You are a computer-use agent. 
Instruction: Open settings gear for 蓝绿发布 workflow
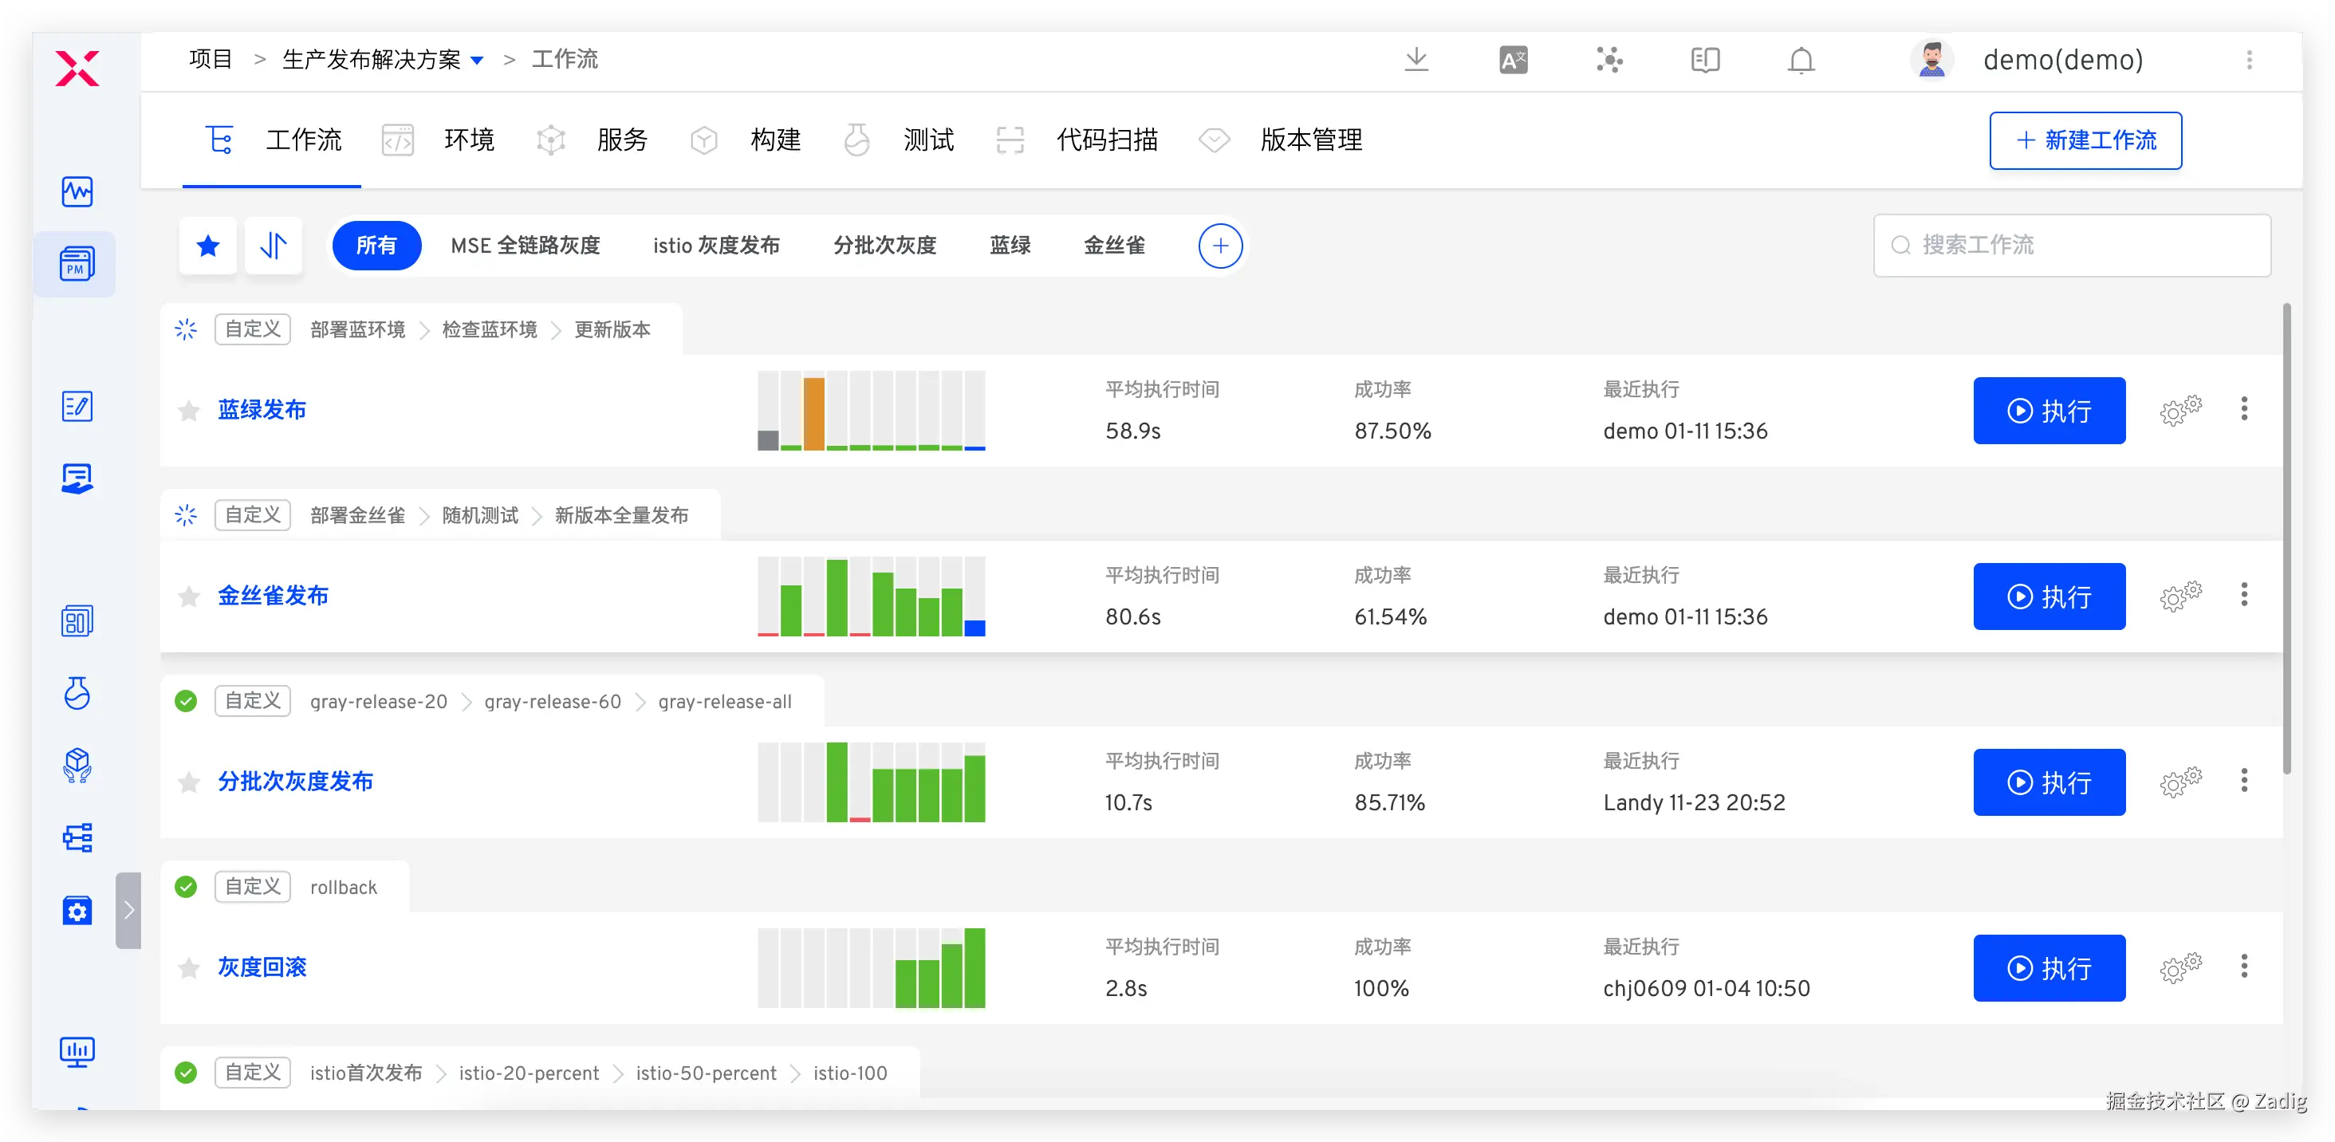2179,411
